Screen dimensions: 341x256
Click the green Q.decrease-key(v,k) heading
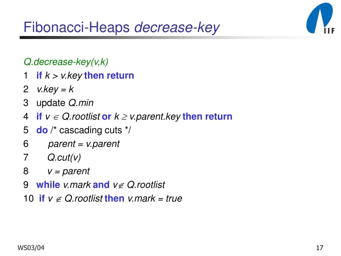66,62
